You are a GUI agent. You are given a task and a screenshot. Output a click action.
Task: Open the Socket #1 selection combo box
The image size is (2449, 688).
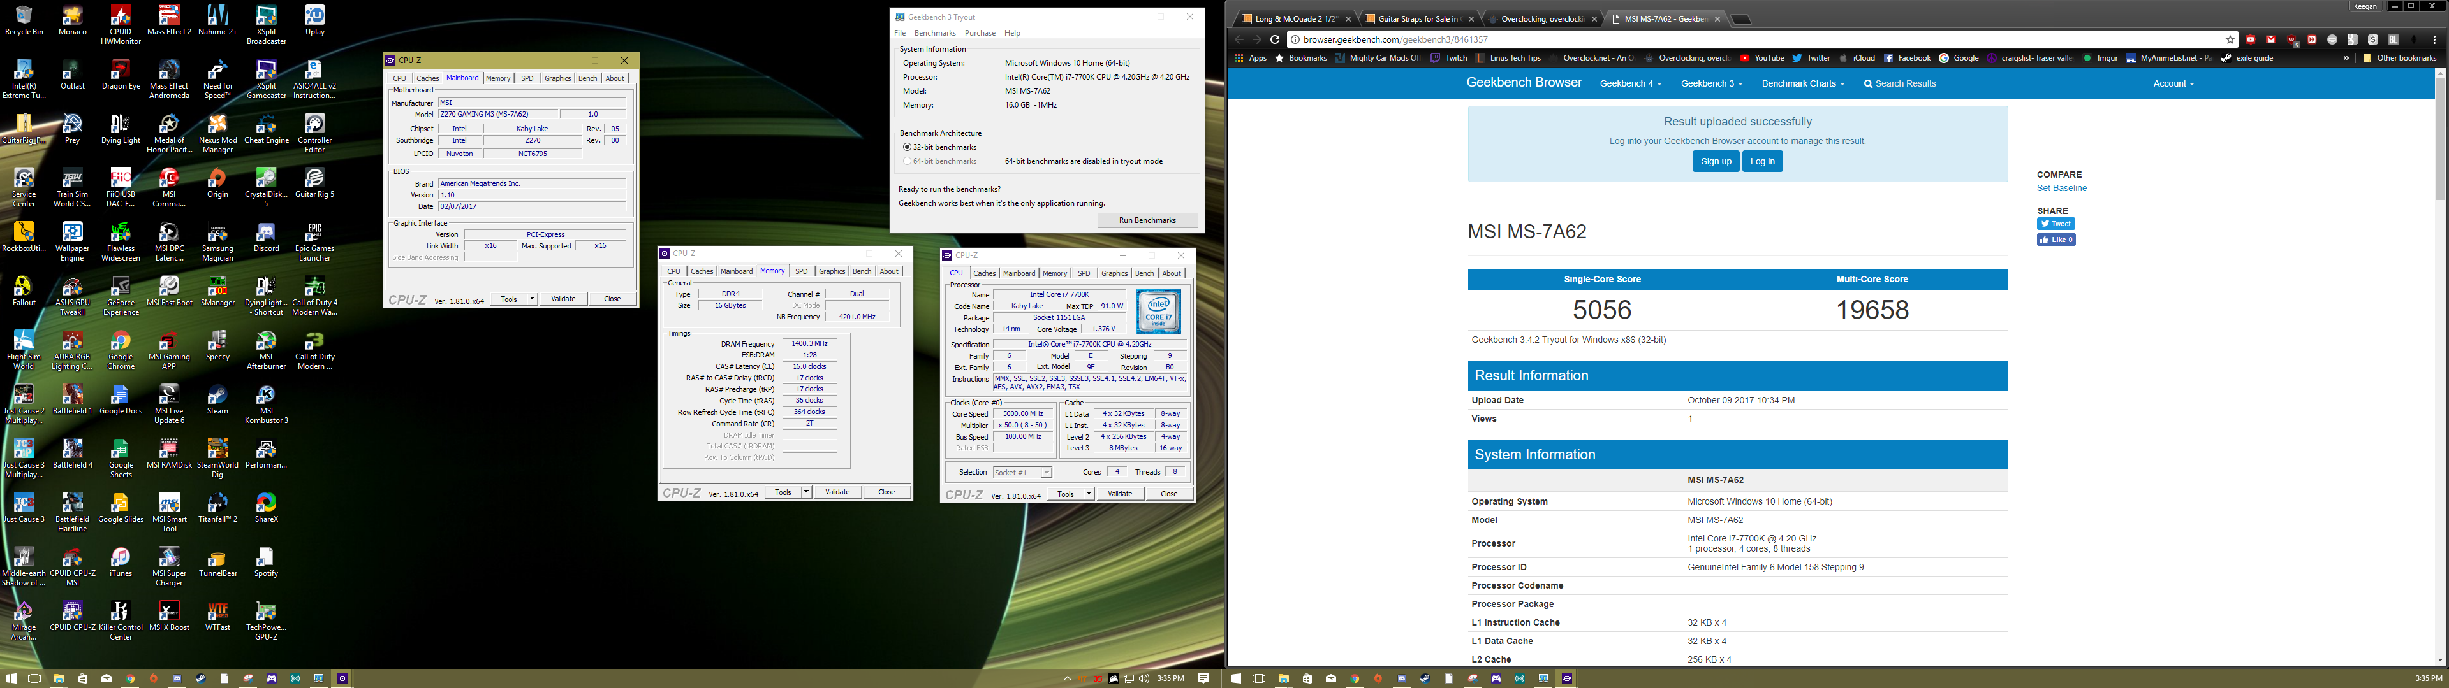(1023, 472)
